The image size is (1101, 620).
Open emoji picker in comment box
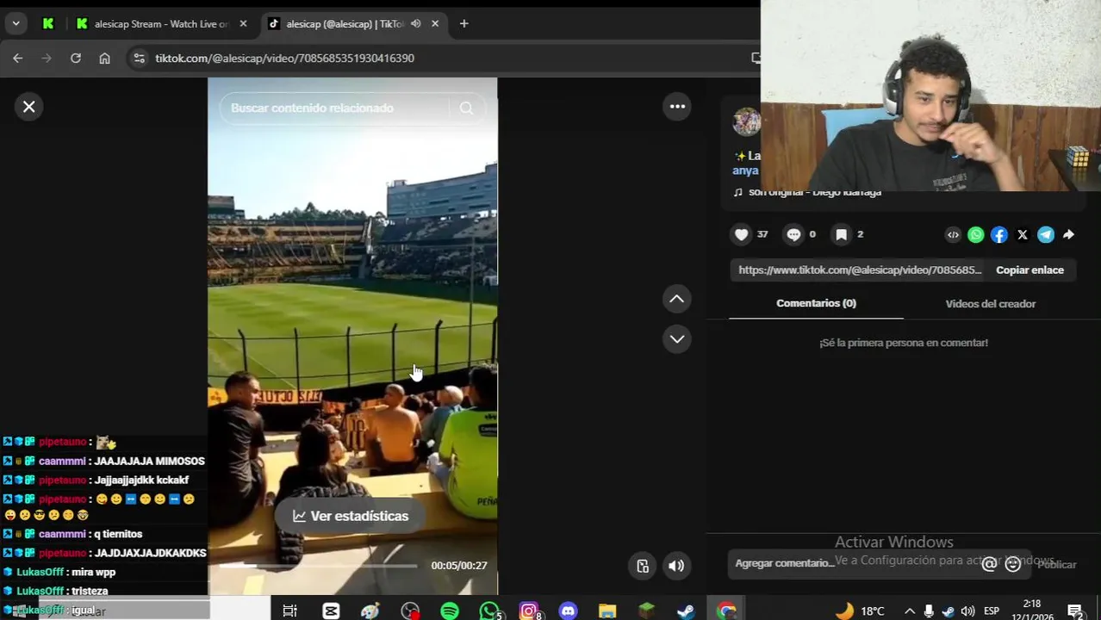tap(1013, 564)
